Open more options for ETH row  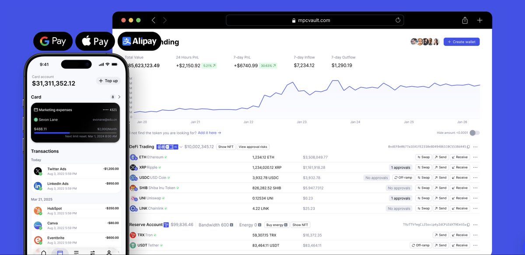(475, 157)
